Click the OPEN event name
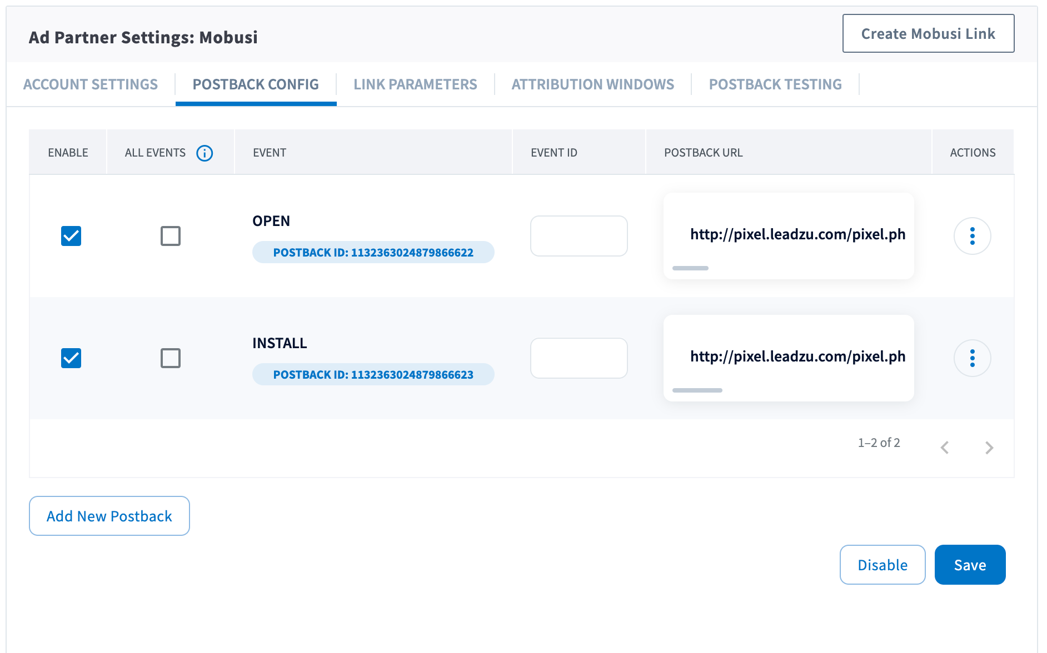Image resolution: width=1047 pixels, height=653 pixels. tap(271, 221)
